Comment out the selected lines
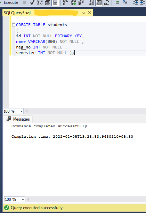 (x=117, y=2)
